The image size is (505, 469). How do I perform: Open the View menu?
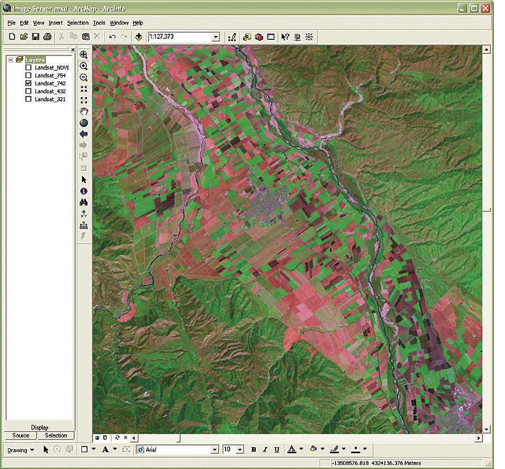(x=38, y=23)
